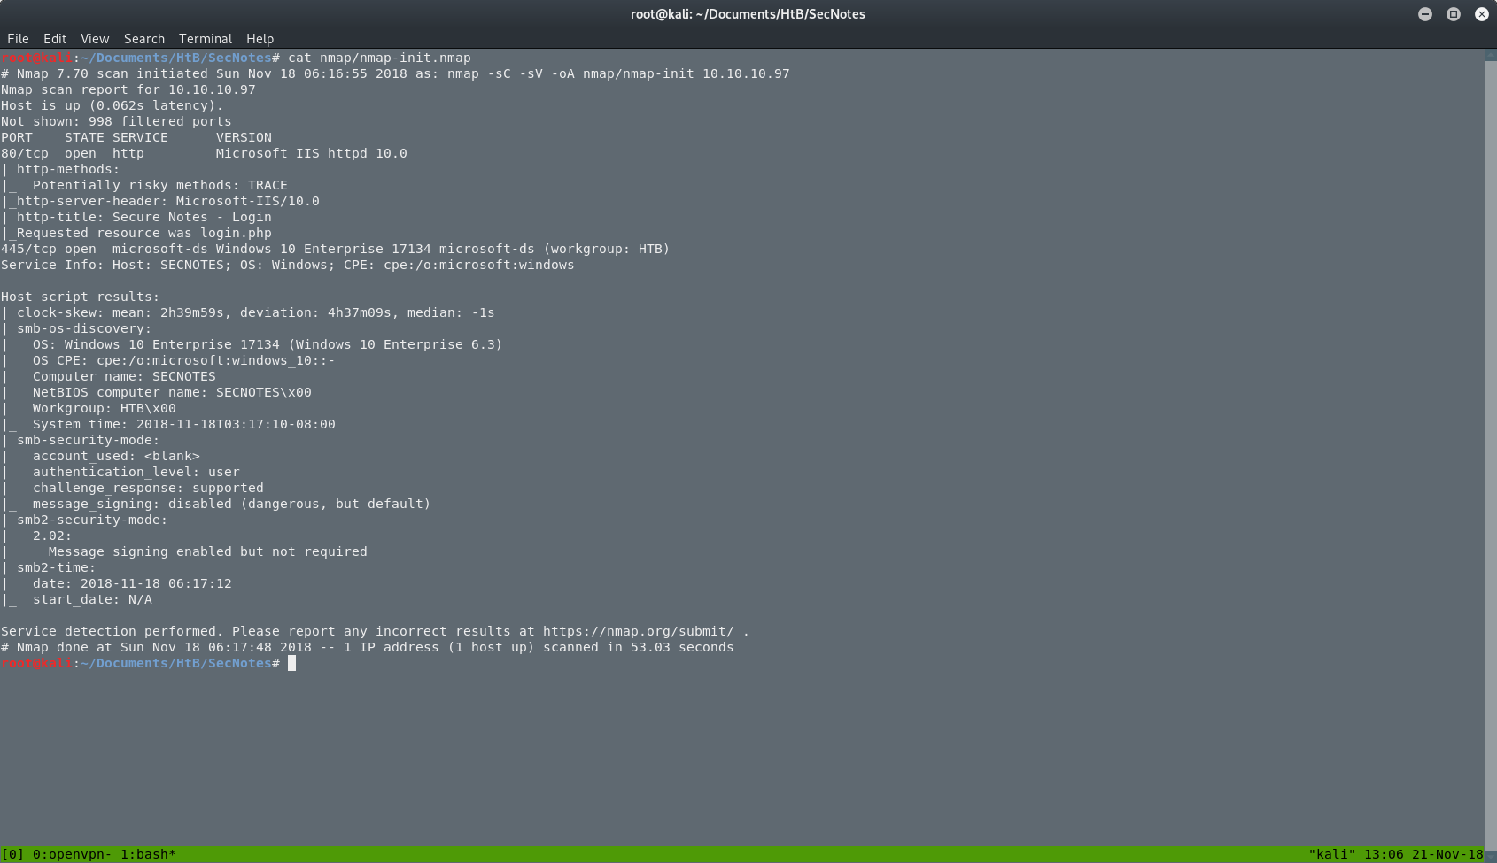1497x863 pixels.
Task: Click the cat nmap/nmap-init.nmap command text
Action: (377, 57)
